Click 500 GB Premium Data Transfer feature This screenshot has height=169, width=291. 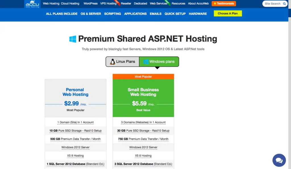click(x=75, y=139)
